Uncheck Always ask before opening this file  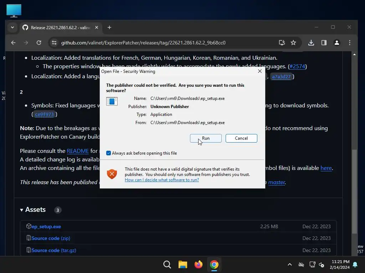click(x=108, y=153)
